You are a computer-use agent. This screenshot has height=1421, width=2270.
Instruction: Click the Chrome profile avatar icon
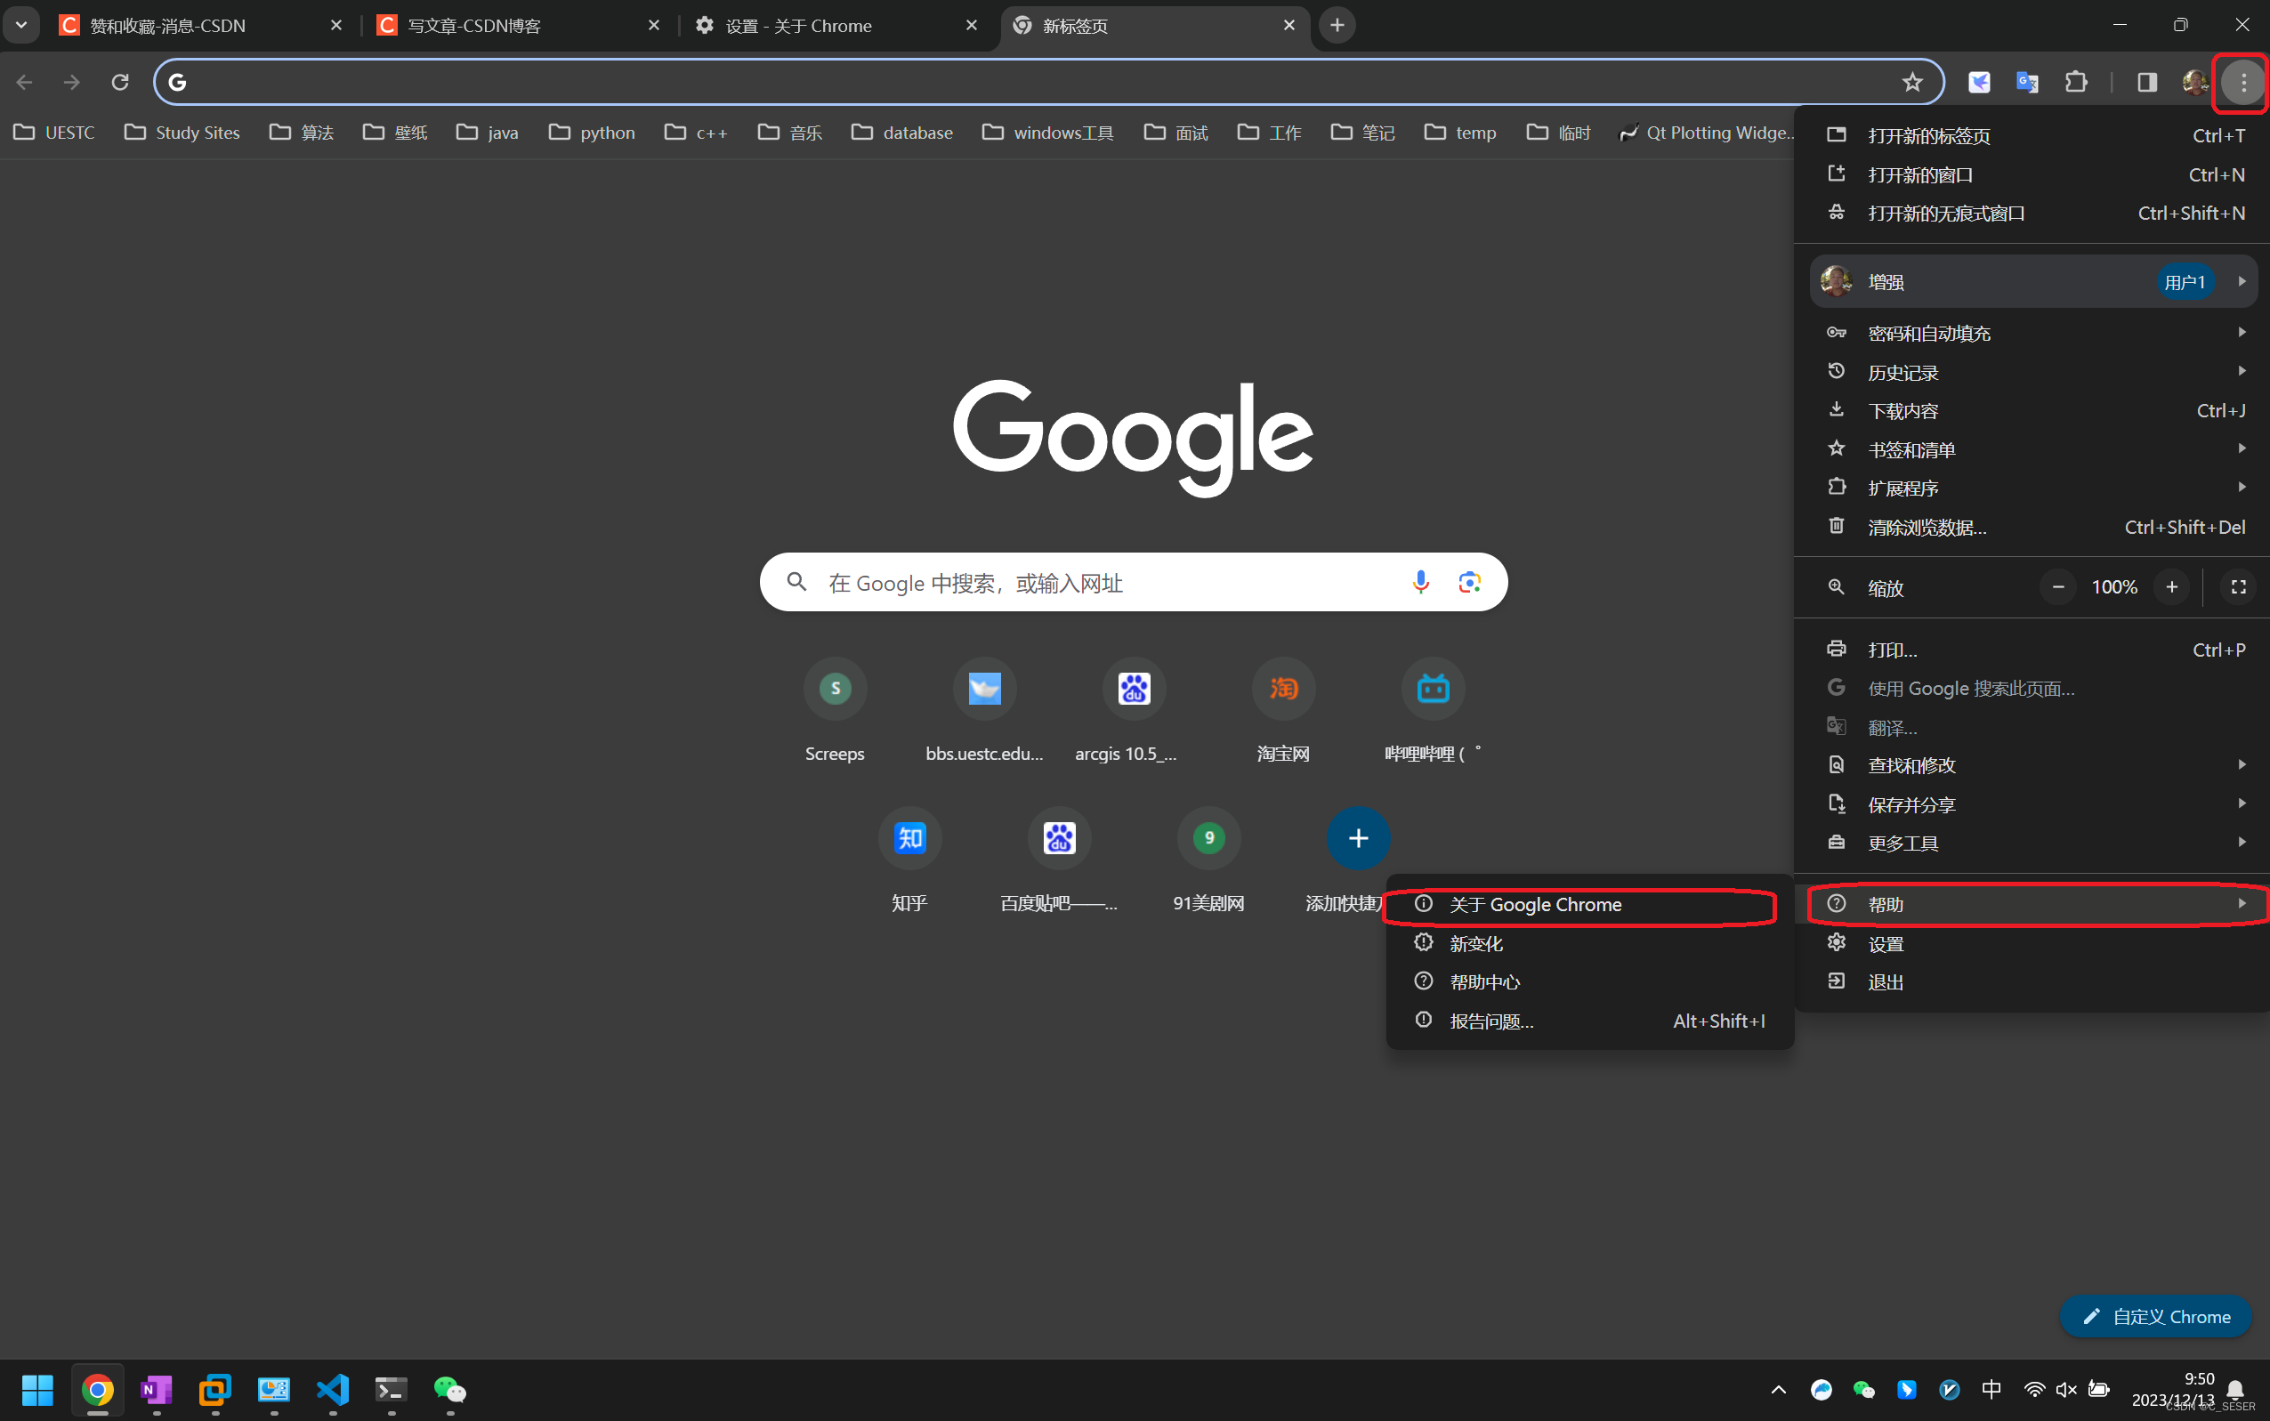click(2194, 84)
